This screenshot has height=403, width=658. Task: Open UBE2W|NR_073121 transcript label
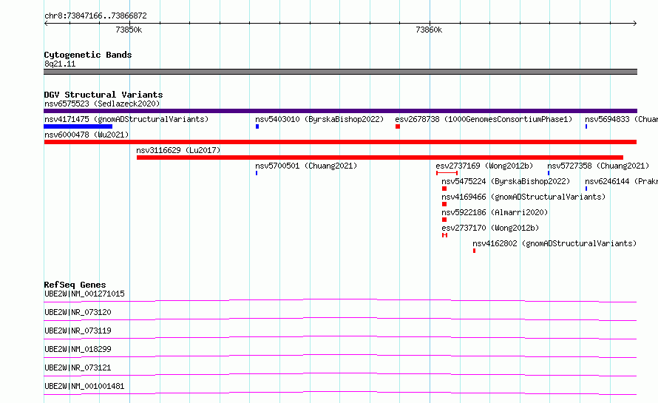point(78,368)
